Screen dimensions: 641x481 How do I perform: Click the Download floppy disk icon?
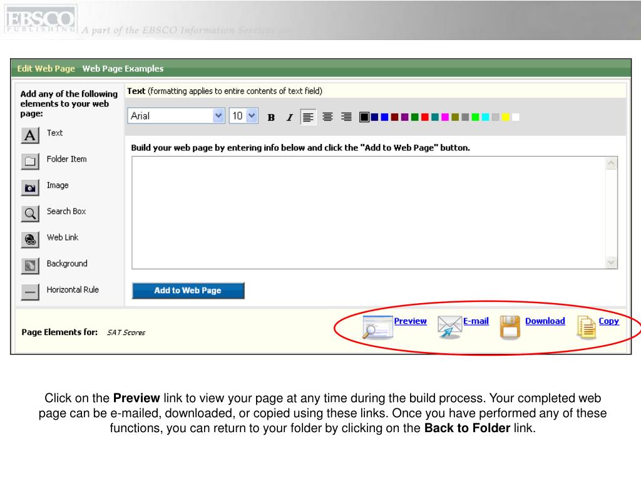point(510,327)
